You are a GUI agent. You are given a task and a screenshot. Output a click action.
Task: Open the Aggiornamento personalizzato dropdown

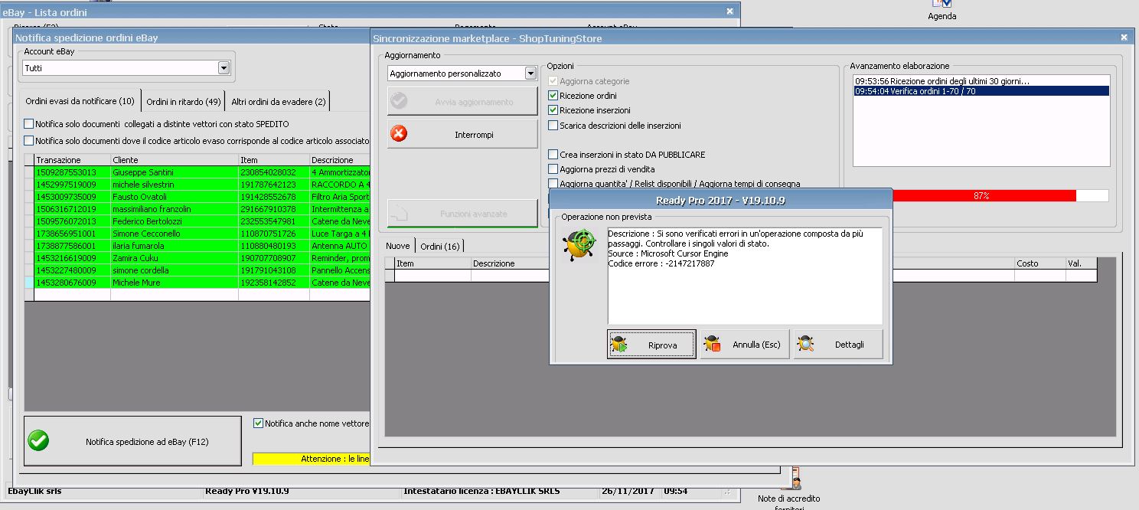pos(530,74)
